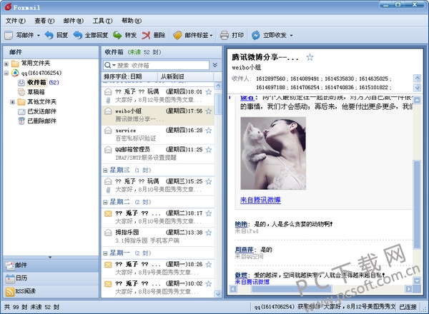Click envelope icon of 拇指乐园 message

coord(108,233)
